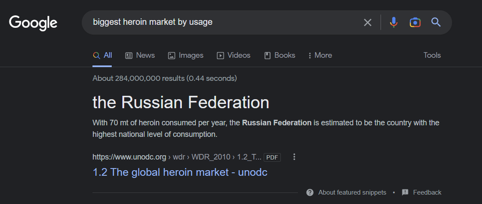The width and height of the screenshot is (482, 204).
Task: Open the Tools filter options
Action: 432,55
